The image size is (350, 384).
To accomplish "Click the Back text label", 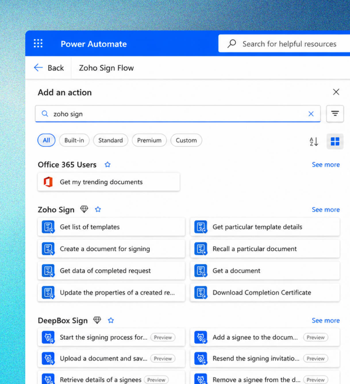I will 56,68.
